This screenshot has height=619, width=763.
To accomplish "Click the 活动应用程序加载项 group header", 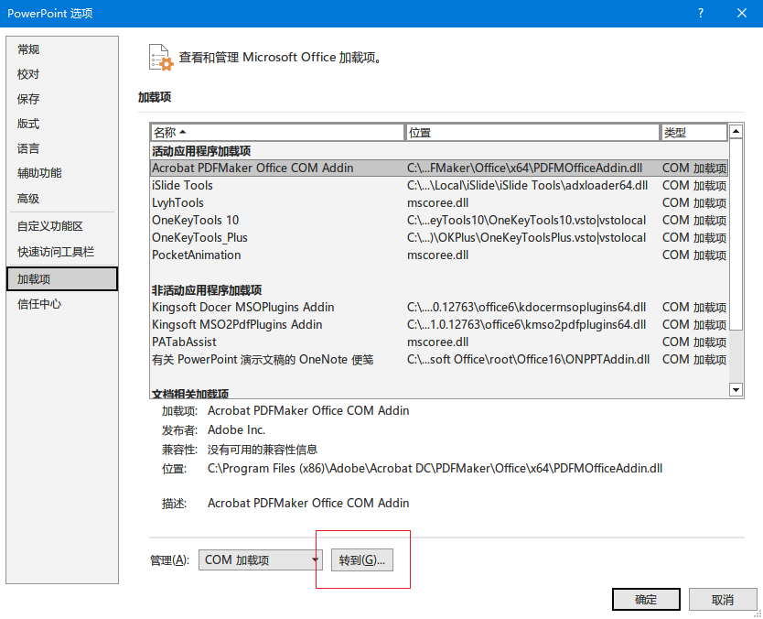I will click(x=201, y=151).
